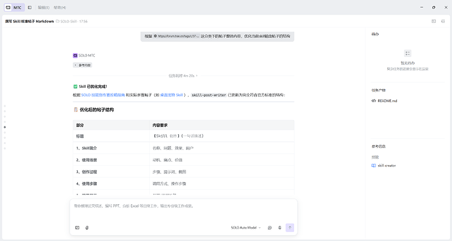Open the skill-creator skill reference
This screenshot has height=241, width=452.
[386, 166]
